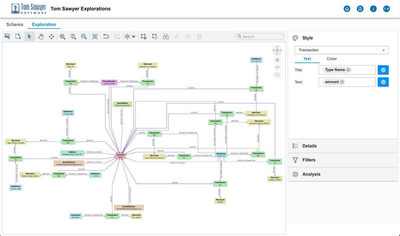Image resolution: width=400 pixels, height=236 pixels.
Task: Click the greyed redo arrow
Action: click(x=117, y=37)
